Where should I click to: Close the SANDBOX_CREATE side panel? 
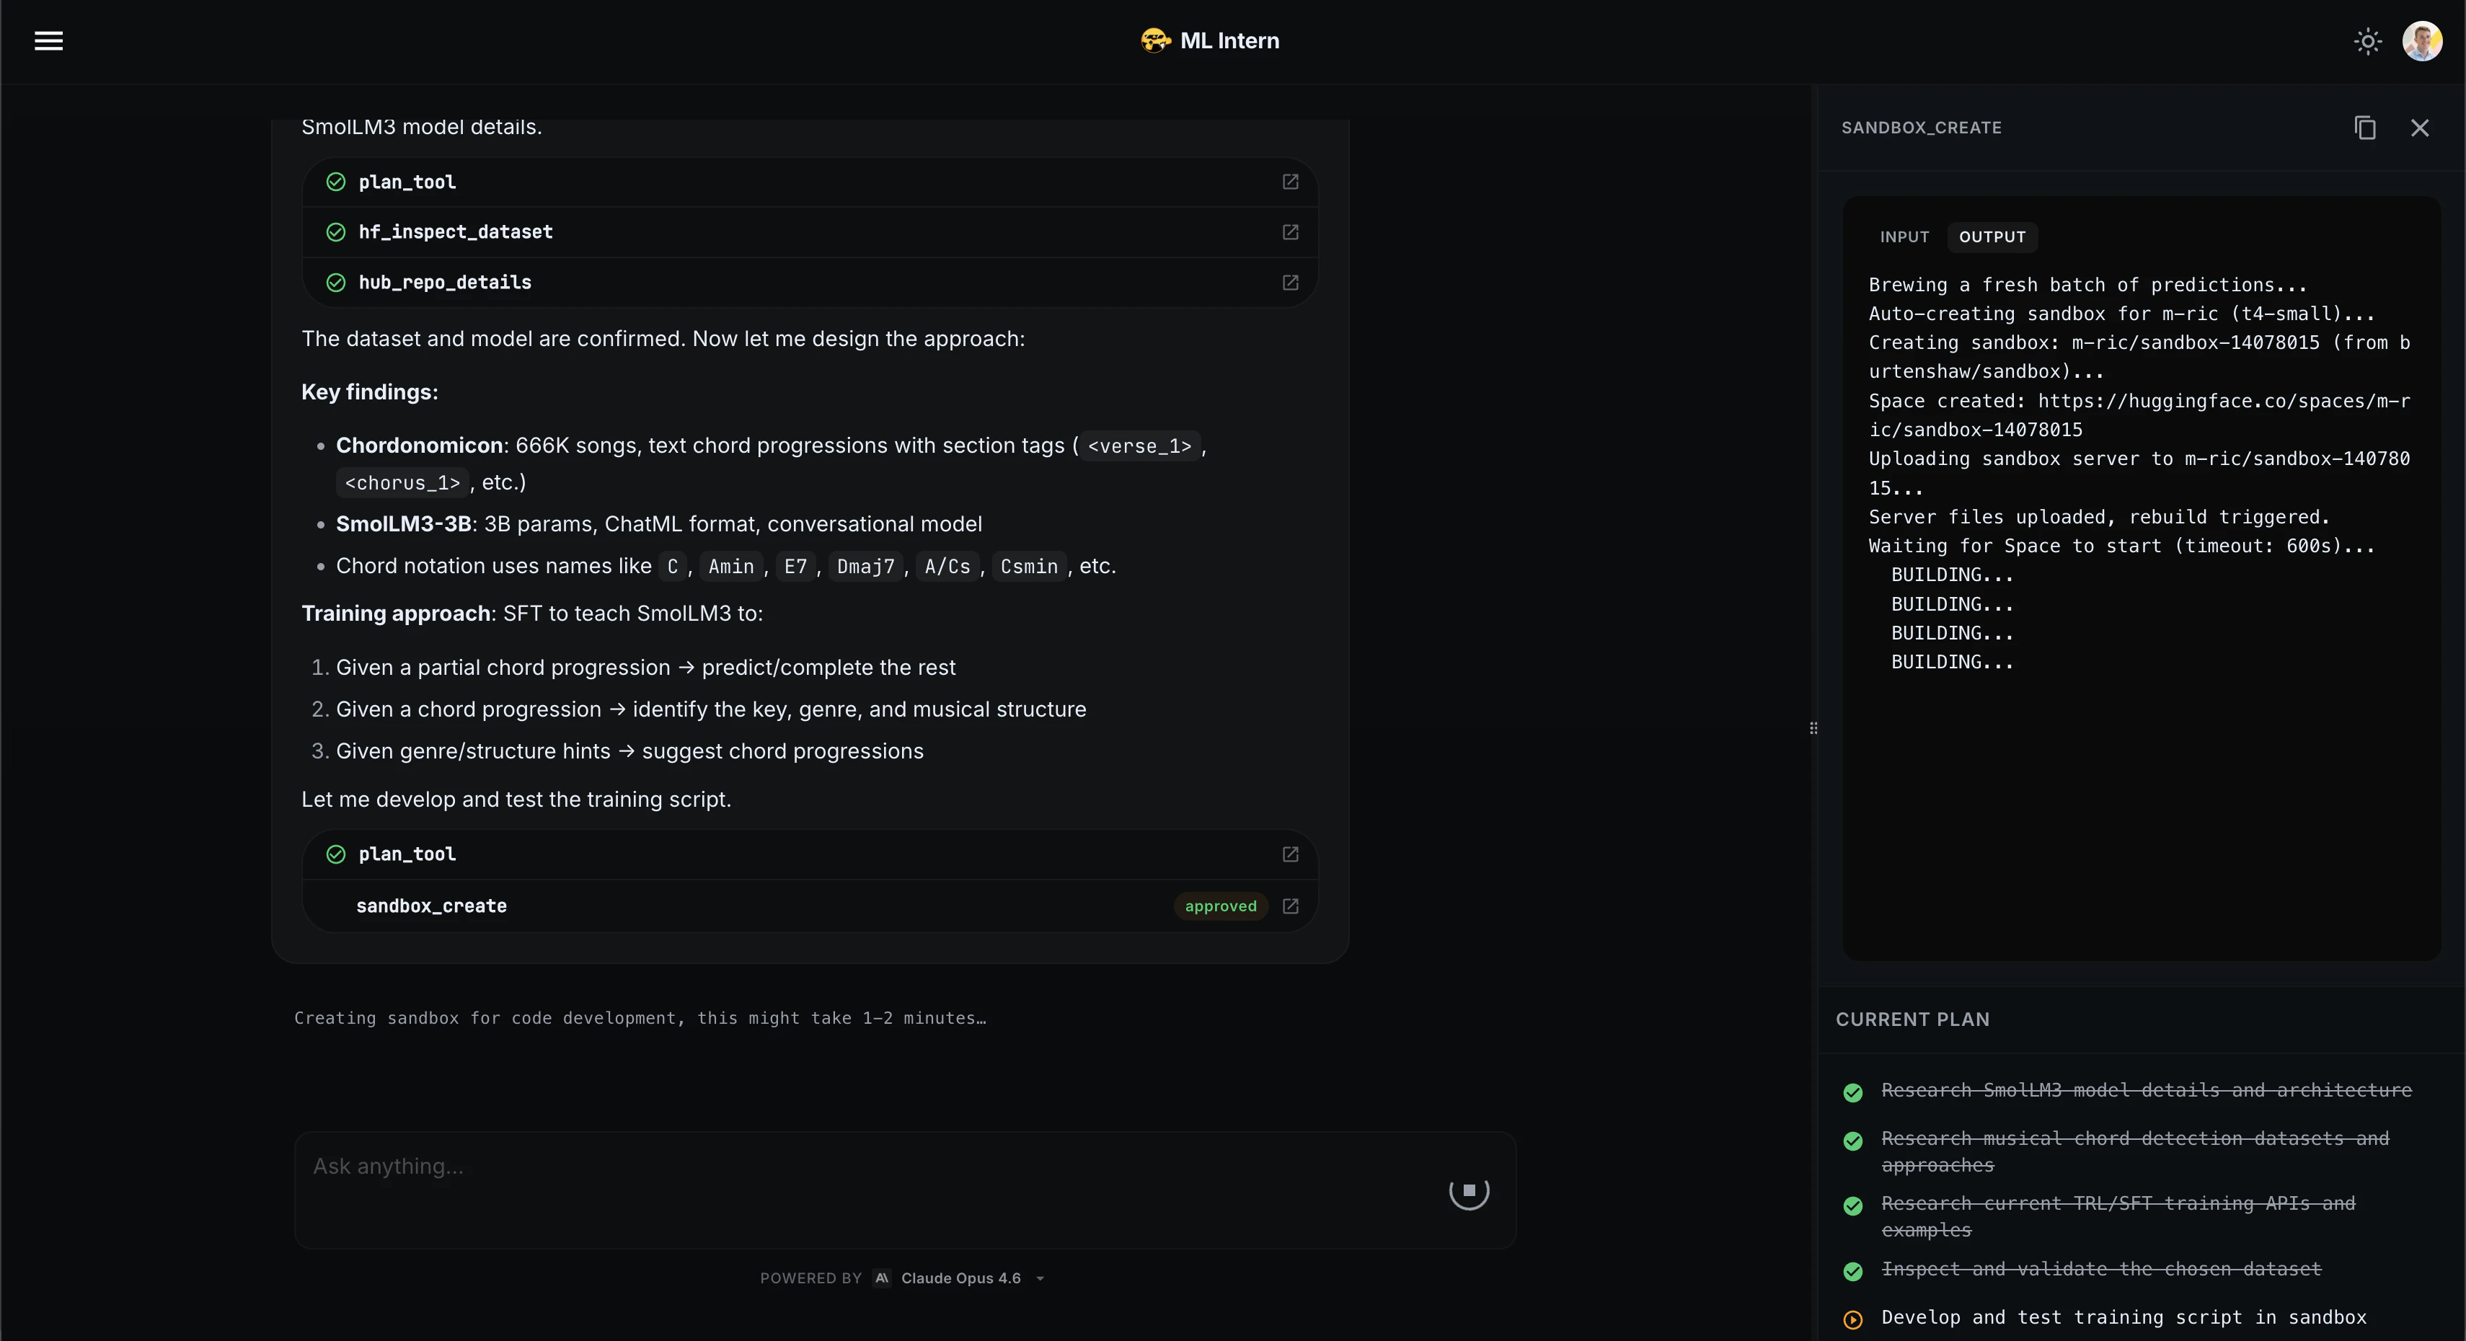(2419, 128)
